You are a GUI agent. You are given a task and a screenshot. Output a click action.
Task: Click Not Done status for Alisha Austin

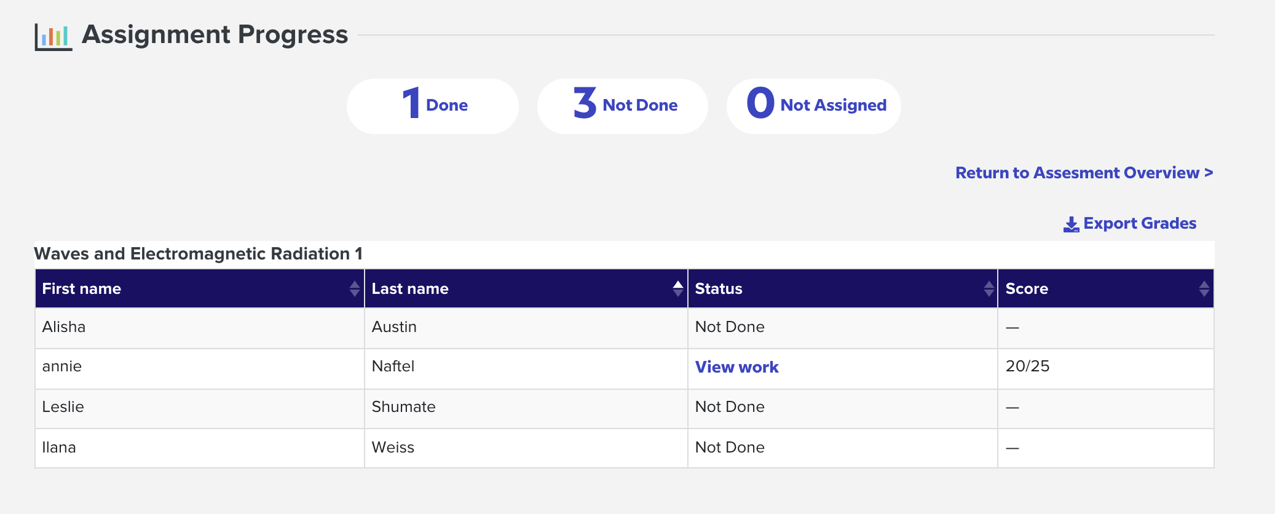[730, 326]
